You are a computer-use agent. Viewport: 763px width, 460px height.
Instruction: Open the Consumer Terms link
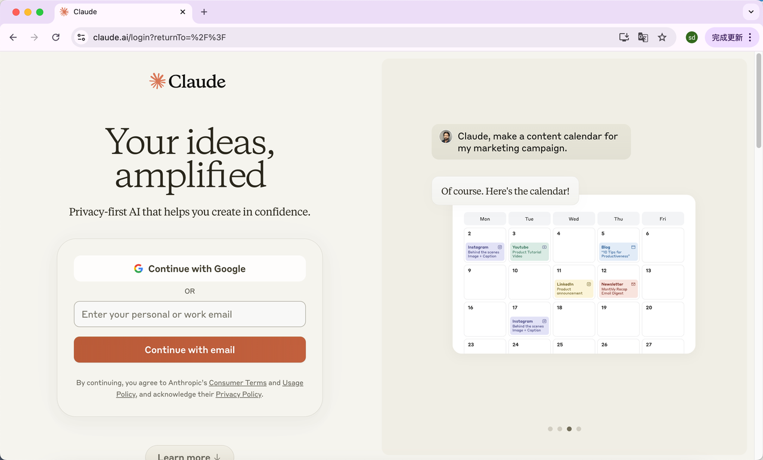pos(238,383)
